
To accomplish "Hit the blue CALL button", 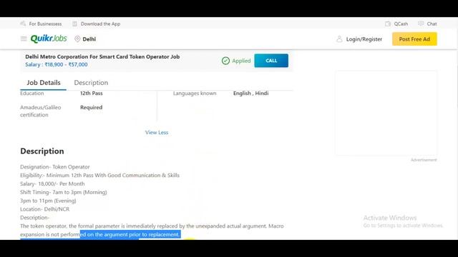I will coord(271,61).
